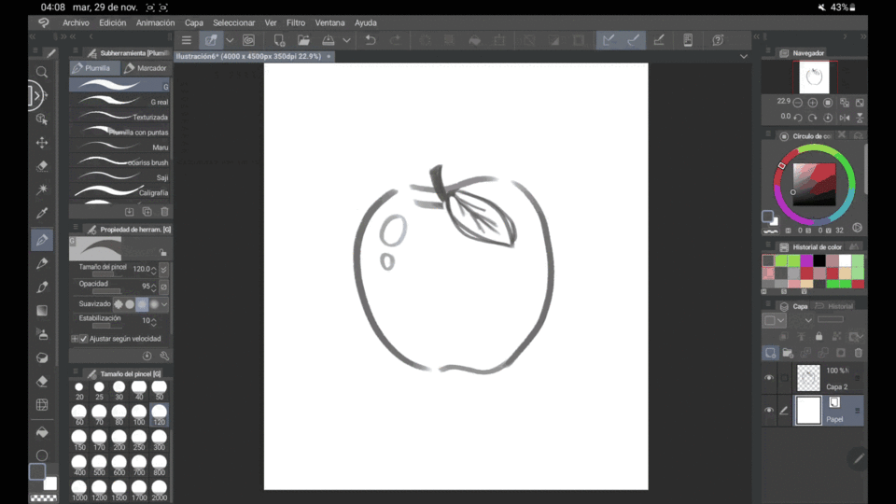The width and height of the screenshot is (896, 504).
Task: Delete layer trash icon in Capa panel
Action: 859,353
